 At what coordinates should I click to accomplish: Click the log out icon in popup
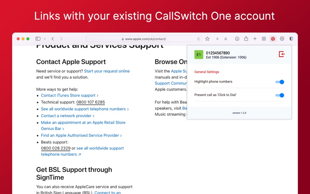pos(282,54)
